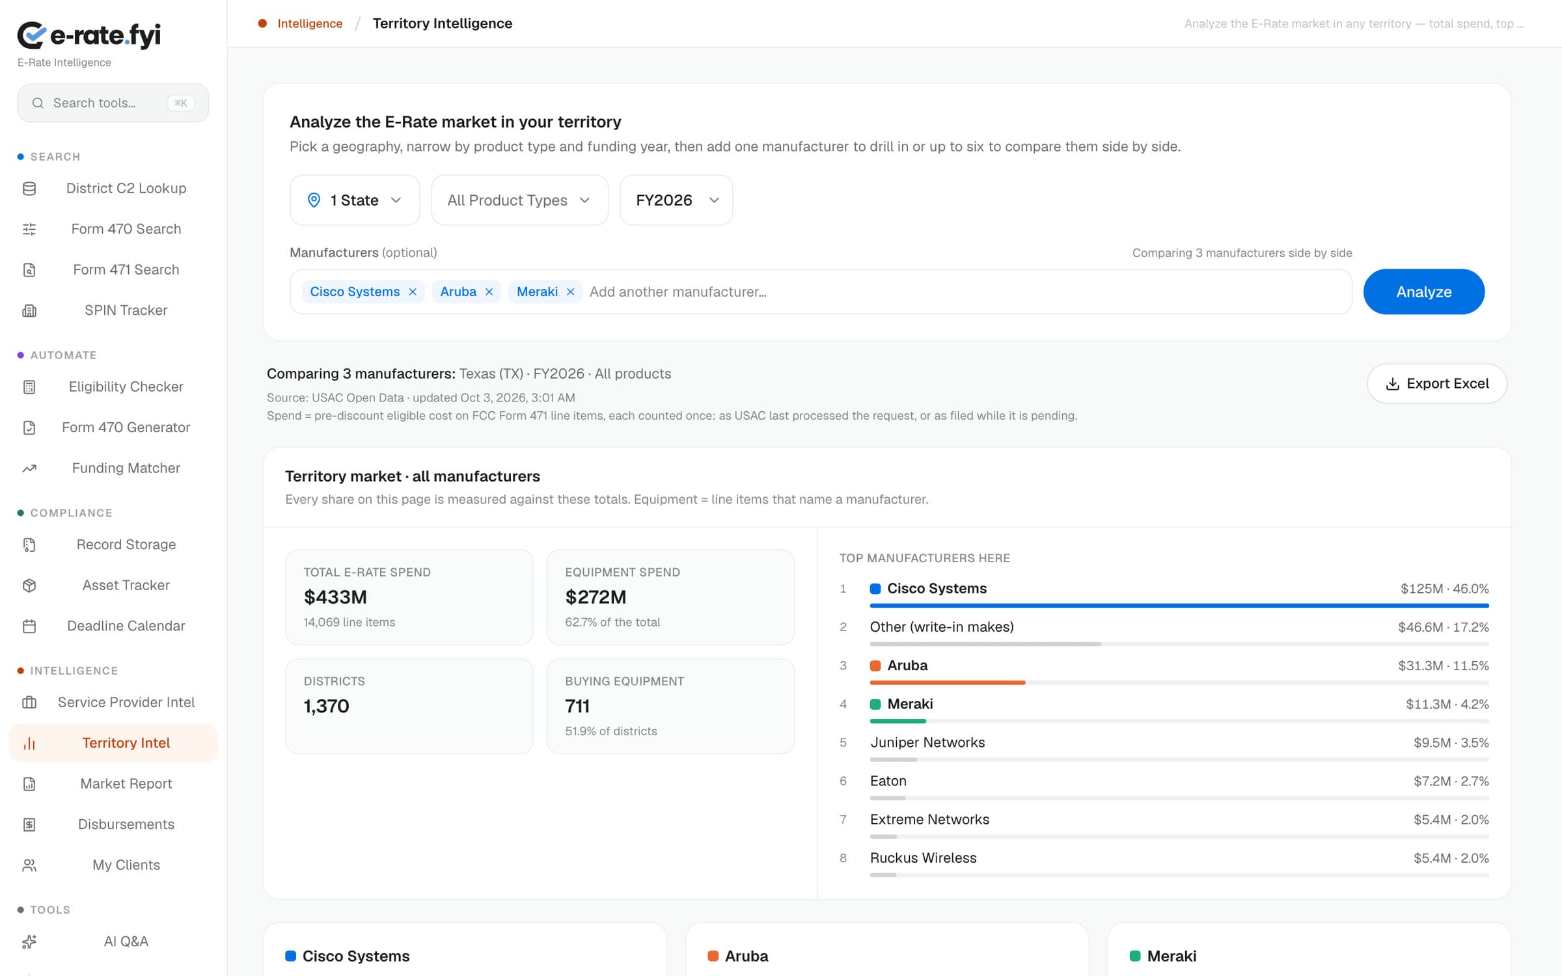This screenshot has height=976, width=1562.
Task: Open the All Product Types dropdown
Action: (x=519, y=200)
